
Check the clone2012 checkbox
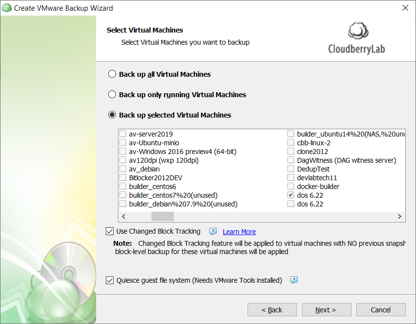(x=291, y=151)
